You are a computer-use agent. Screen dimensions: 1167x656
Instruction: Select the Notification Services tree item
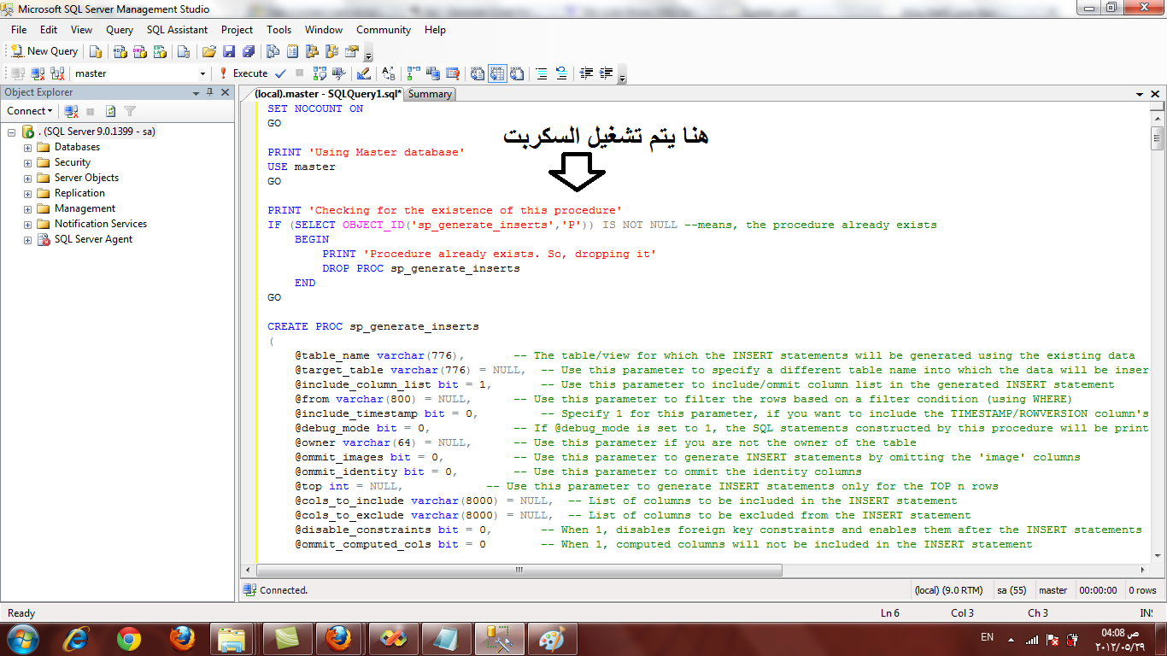tap(101, 224)
